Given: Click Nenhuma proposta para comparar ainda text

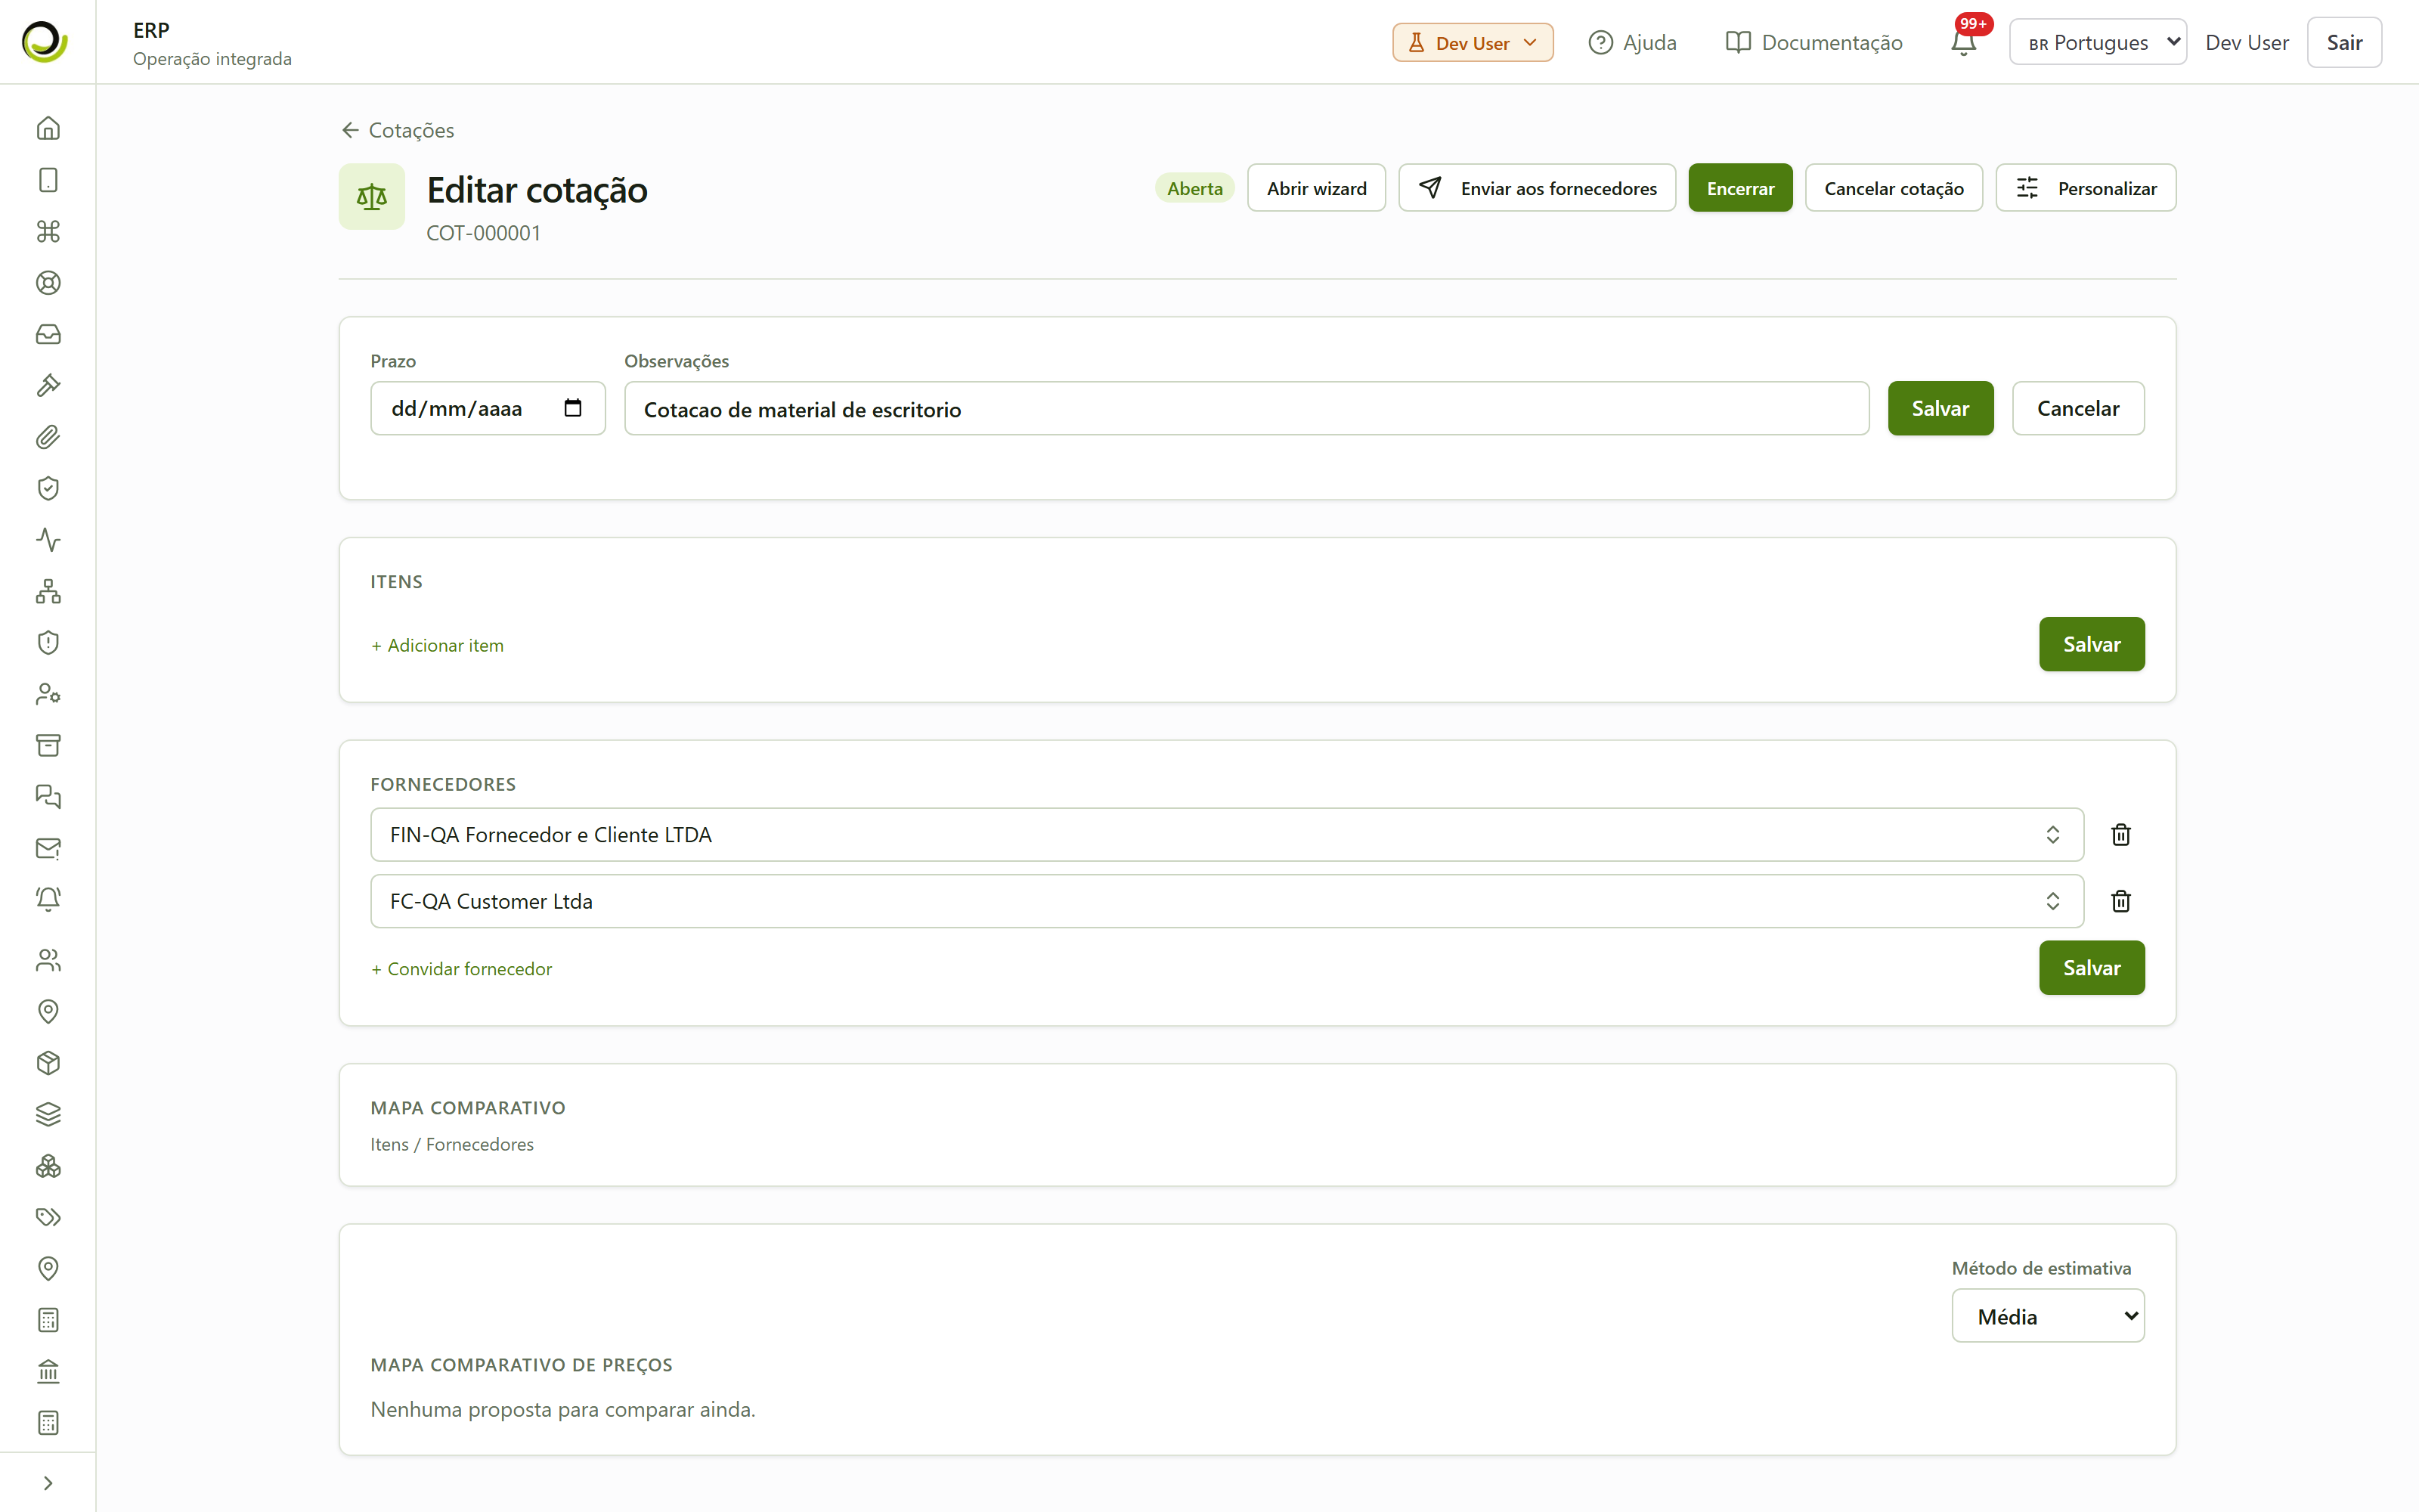Looking at the screenshot, I should (562, 1409).
